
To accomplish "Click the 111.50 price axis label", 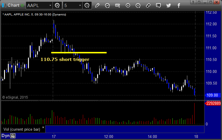I will (211, 36).
